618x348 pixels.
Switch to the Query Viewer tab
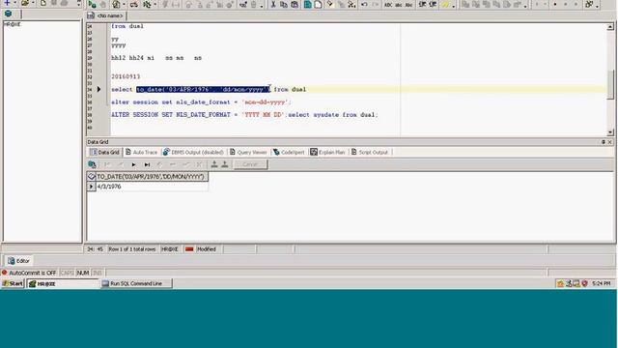(x=248, y=153)
